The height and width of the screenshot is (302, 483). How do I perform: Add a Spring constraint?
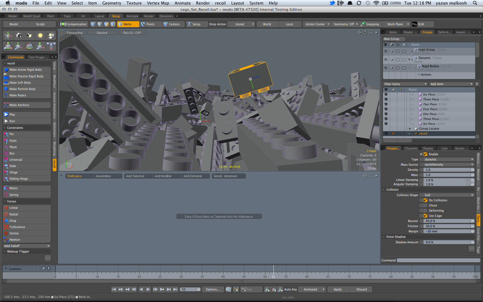coord(27,195)
